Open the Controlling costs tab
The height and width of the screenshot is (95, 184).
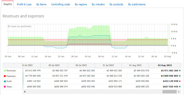[x=60, y=4]
